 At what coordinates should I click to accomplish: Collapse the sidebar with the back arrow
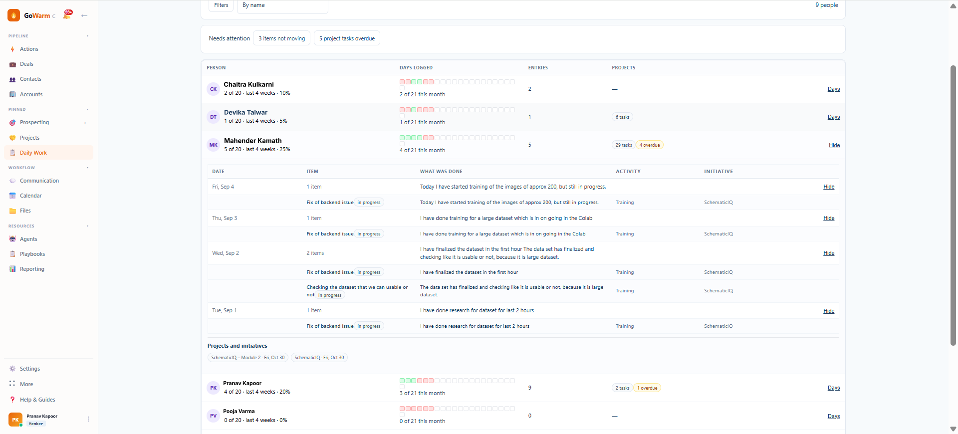pyautogui.click(x=84, y=15)
